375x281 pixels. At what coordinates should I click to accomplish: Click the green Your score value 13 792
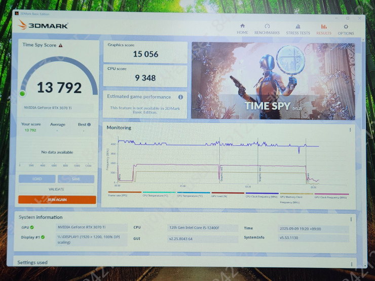pos(30,130)
